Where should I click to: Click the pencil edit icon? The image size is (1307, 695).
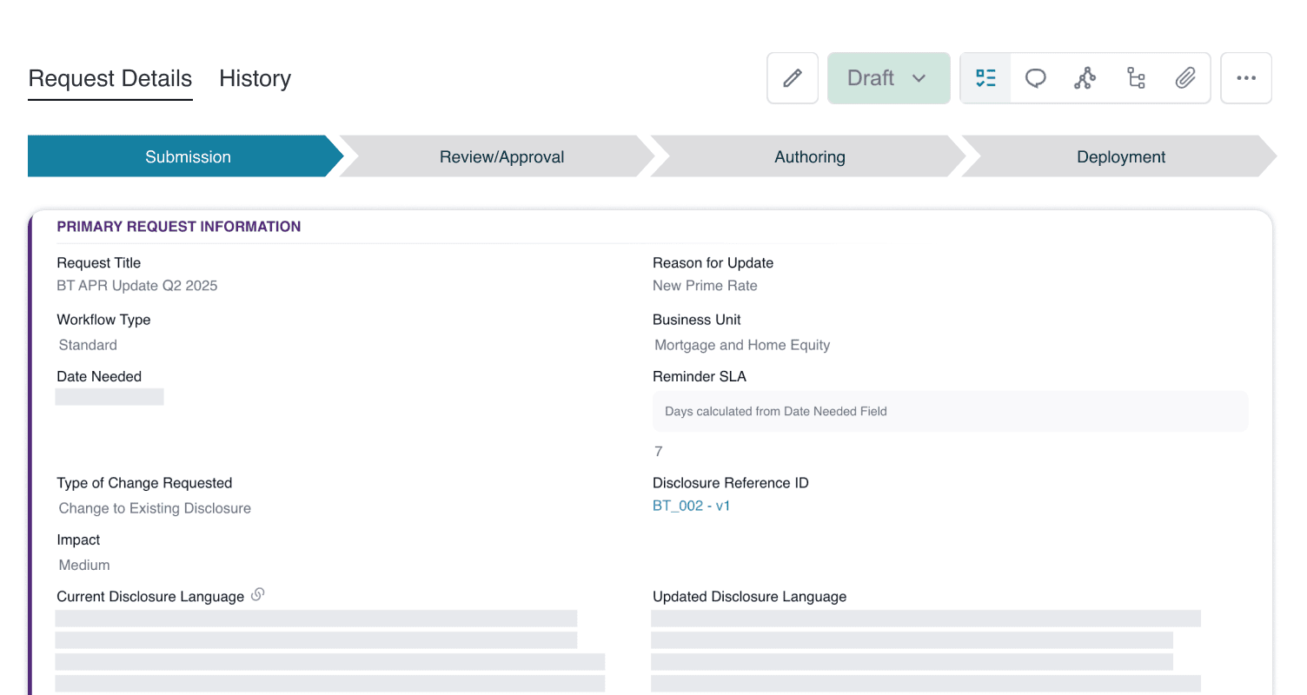click(x=792, y=78)
